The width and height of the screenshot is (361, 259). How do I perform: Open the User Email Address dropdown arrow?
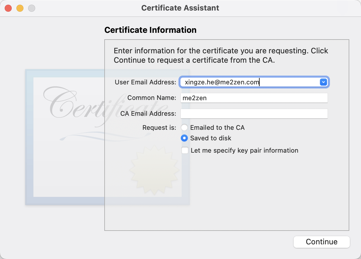[x=323, y=82]
